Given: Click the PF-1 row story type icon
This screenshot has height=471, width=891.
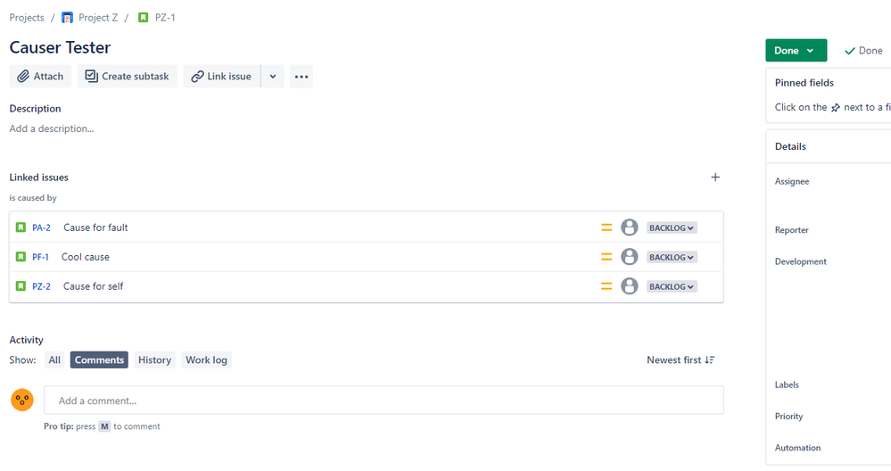Looking at the screenshot, I should tap(21, 257).
